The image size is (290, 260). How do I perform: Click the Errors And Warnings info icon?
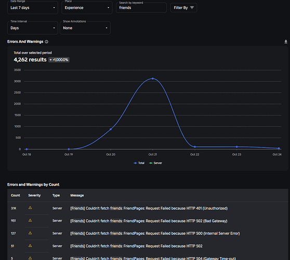click(x=47, y=42)
